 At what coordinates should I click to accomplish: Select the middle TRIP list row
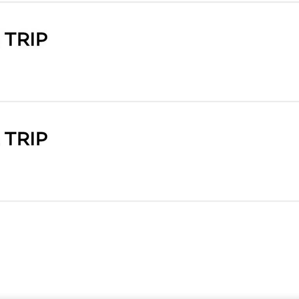149,152
